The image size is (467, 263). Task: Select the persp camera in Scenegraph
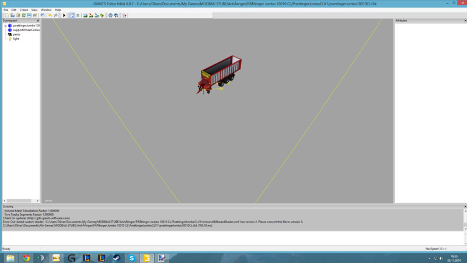16,34
